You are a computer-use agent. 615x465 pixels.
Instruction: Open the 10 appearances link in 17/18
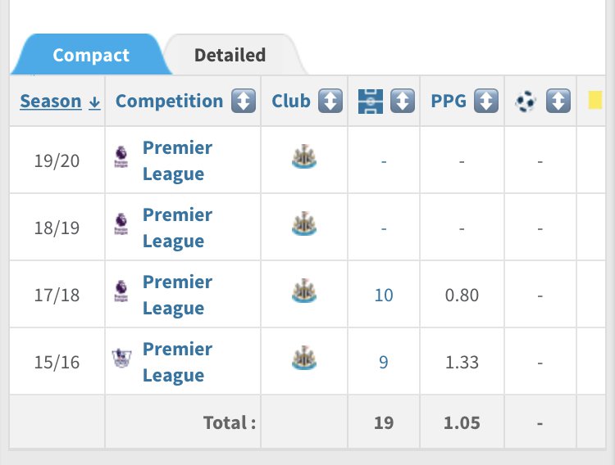click(384, 295)
